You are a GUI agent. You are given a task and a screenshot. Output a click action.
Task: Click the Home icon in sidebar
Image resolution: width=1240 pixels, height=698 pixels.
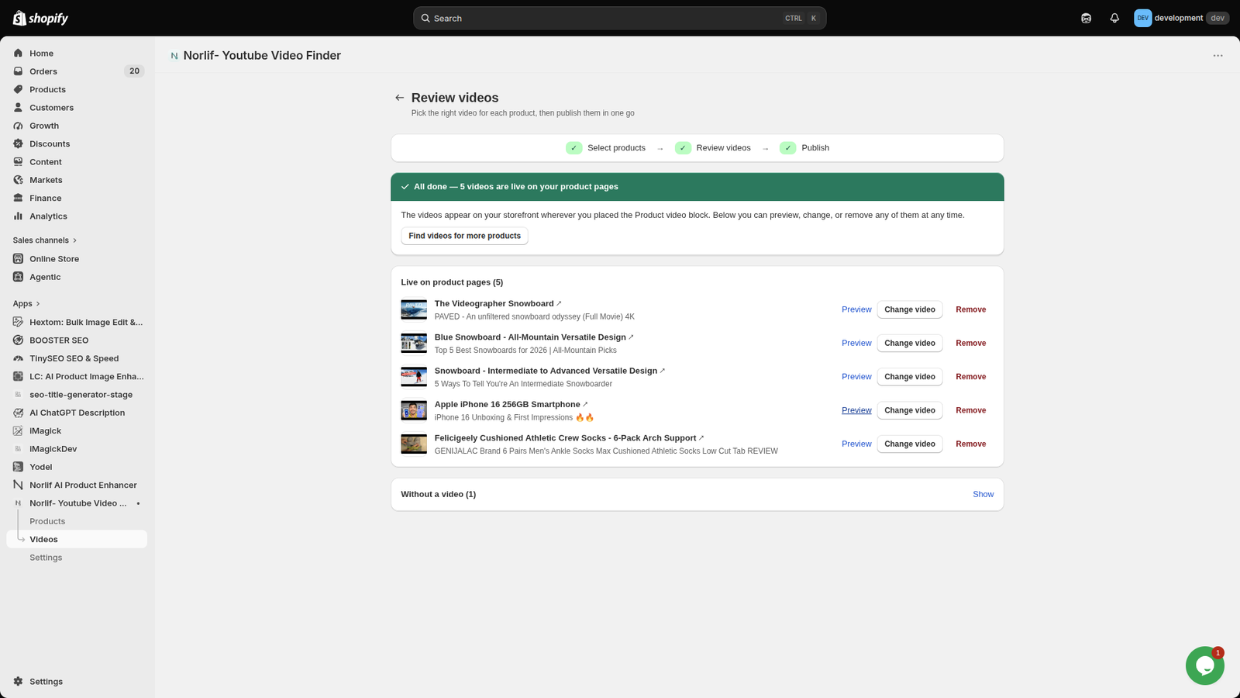[x=19, y=54]
